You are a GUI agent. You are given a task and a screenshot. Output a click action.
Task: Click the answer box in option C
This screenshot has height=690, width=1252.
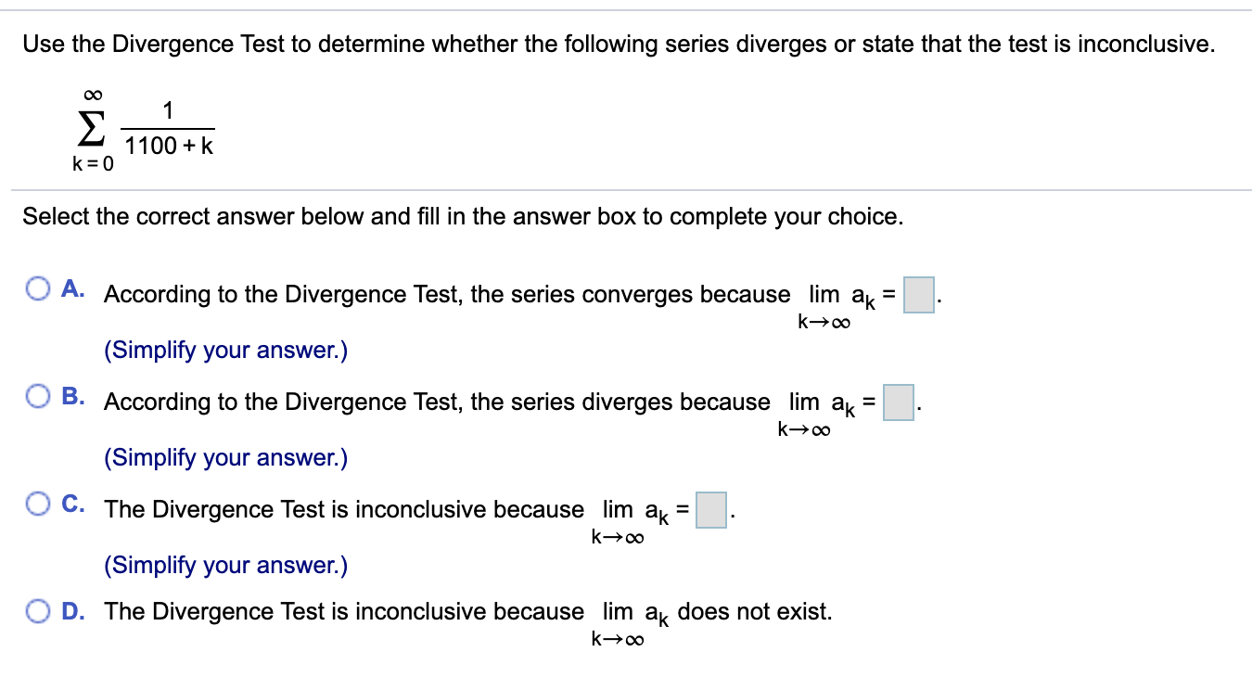coord(711,510)
